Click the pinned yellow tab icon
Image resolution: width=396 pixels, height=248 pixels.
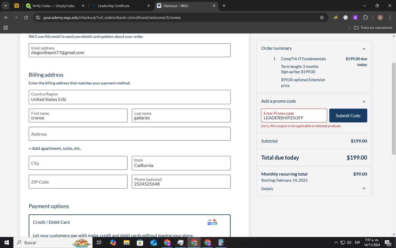[x=17, y=6]
